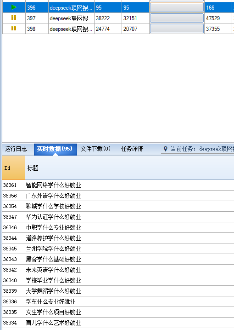The height and width of the screenshot is (330, 234).
Task: Select row 女生学什么项目好就业
Action: tap(118, 312)
